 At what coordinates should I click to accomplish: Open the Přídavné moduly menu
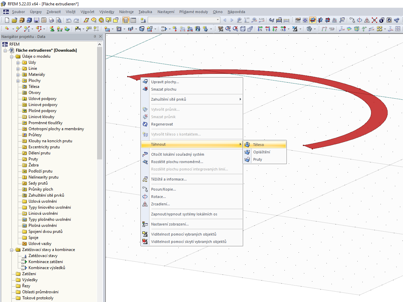coord(193,12)
